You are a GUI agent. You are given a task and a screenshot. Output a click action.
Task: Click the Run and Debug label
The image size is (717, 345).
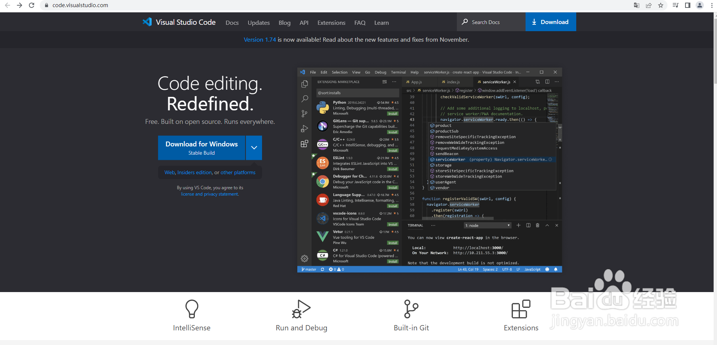tap(301, 328)
